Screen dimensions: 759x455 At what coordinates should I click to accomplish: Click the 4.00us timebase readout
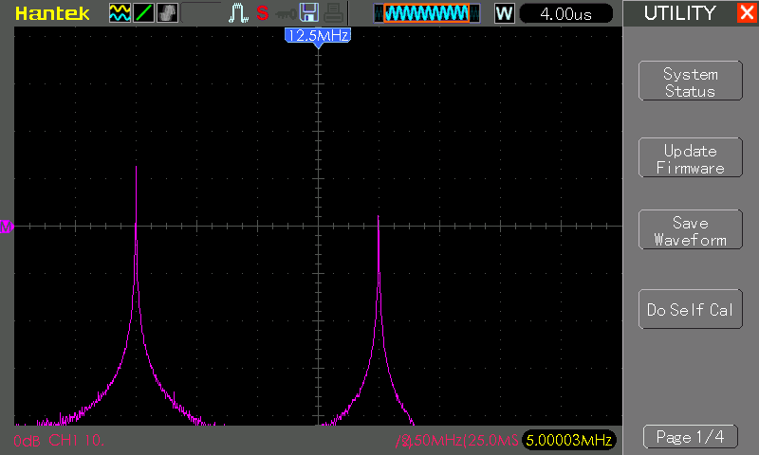click(x=565, y=13)
